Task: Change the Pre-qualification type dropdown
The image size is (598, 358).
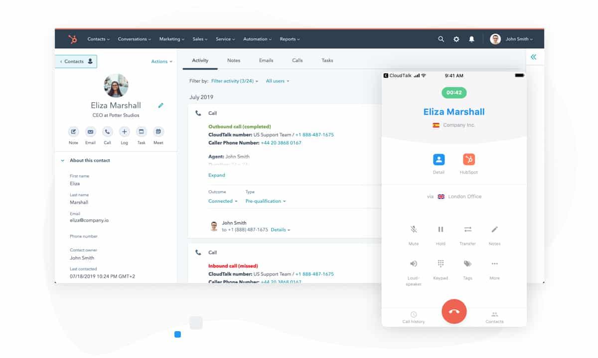Action: 266,201
